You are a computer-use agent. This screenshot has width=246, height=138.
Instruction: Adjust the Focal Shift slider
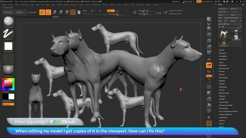click(x=150, y=11)
